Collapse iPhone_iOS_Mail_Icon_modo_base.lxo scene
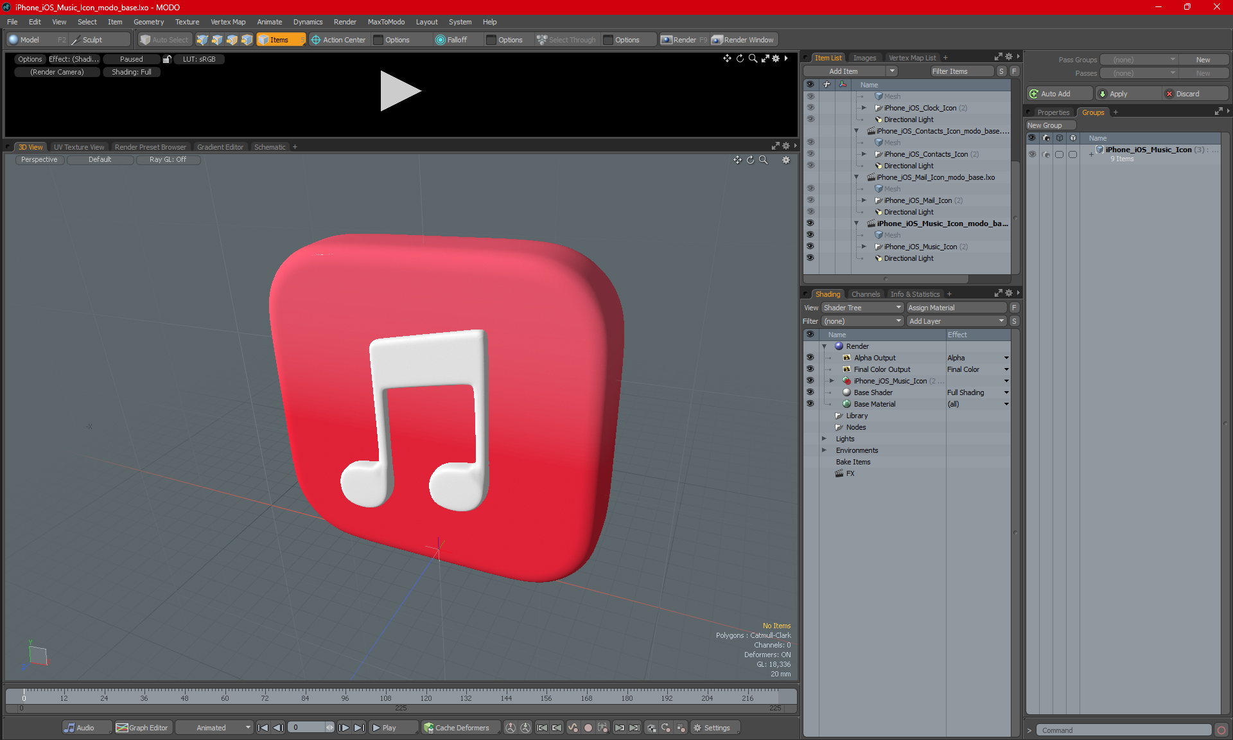The height and width of the screenshot is (740, 1233). [856, 177]
